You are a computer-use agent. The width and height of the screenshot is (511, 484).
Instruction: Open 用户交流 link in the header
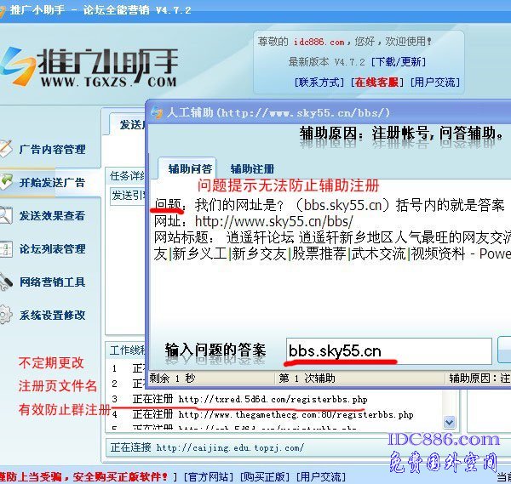435,83
